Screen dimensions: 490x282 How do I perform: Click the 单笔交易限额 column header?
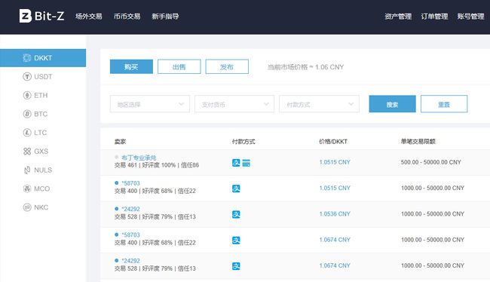click(418, 142)
